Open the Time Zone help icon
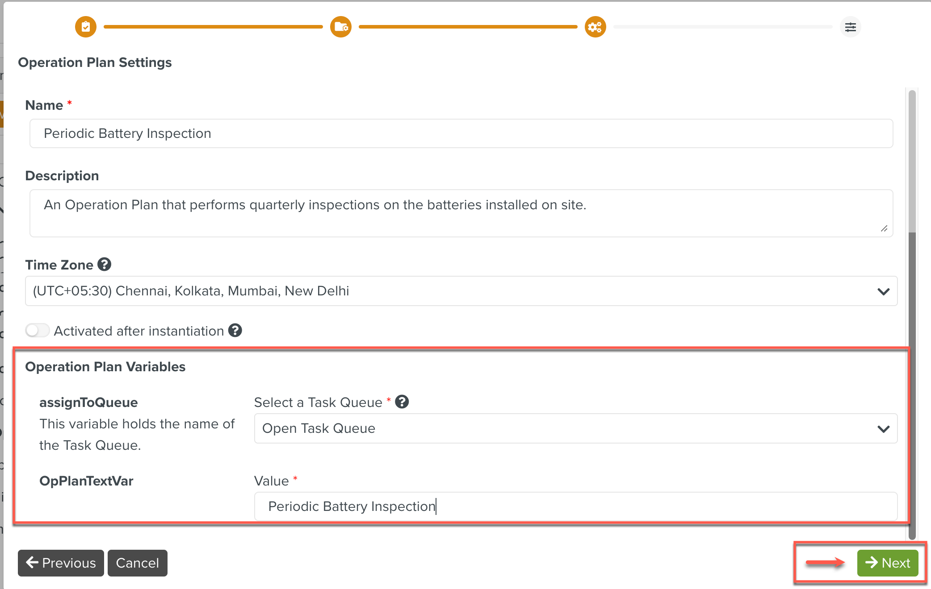Image resolution: width=931 pixels, height=589 pixels. coord(105,265)
